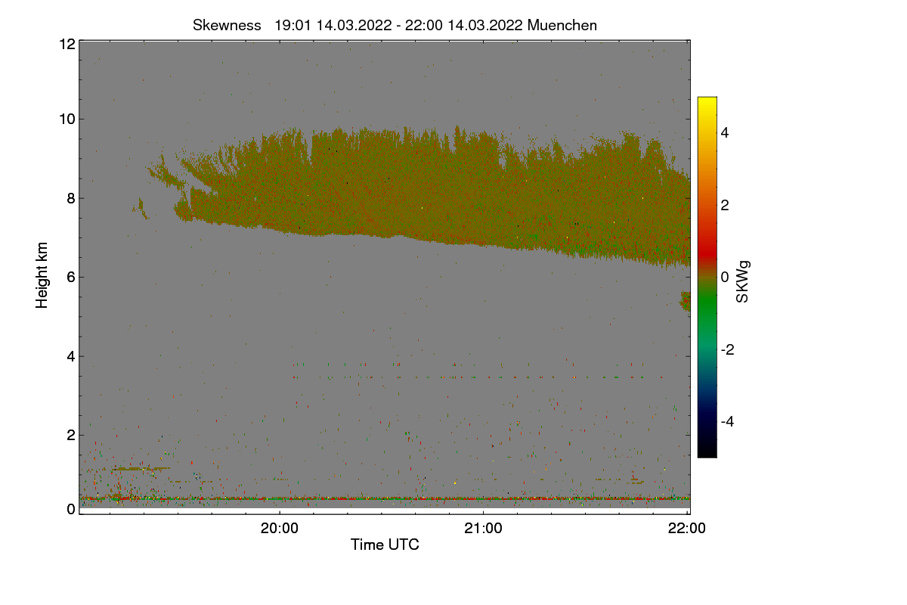The height and width of the screenshot is (605, 907).
Task: Click the height axis label 6
Action: pos(71,277)
